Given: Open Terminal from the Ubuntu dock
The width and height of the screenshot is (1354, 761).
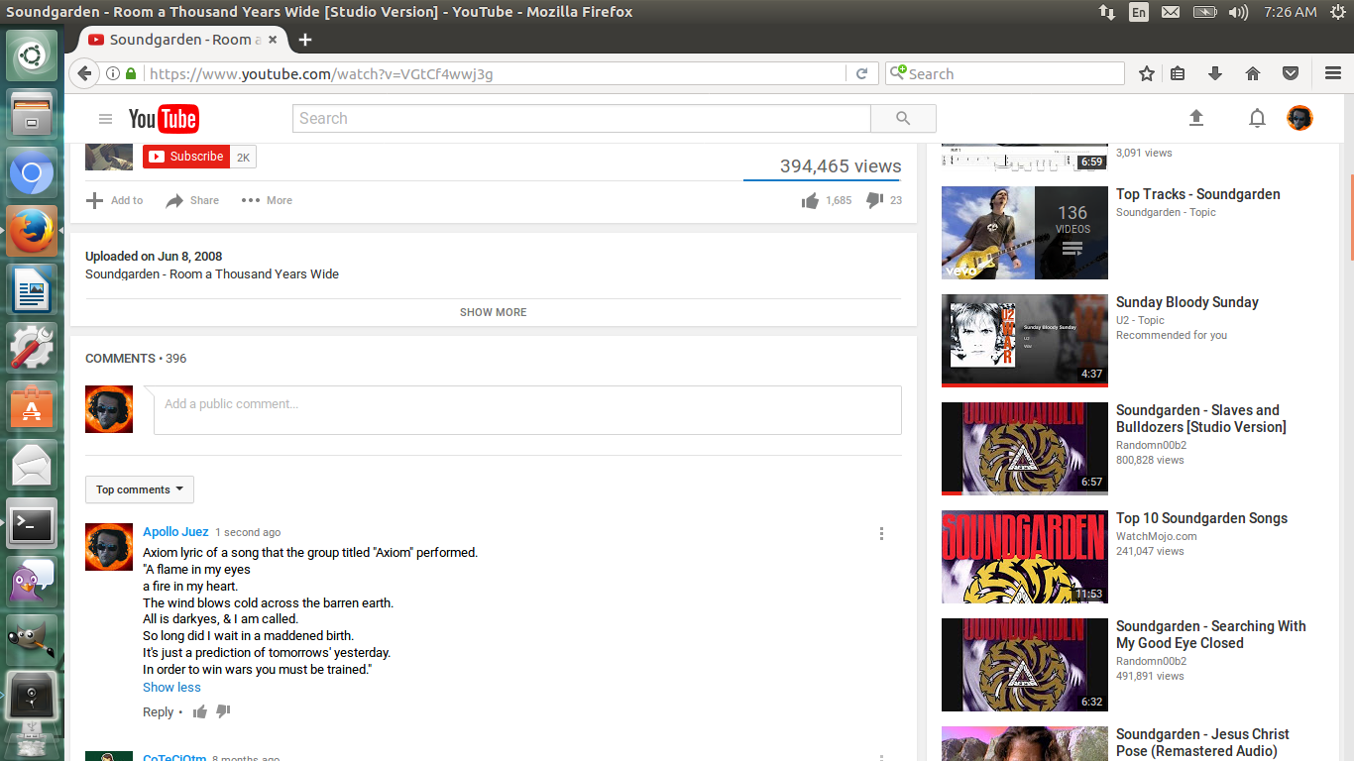Looking at the screenshot, I should pyautogui.click(x=32, y=523).
